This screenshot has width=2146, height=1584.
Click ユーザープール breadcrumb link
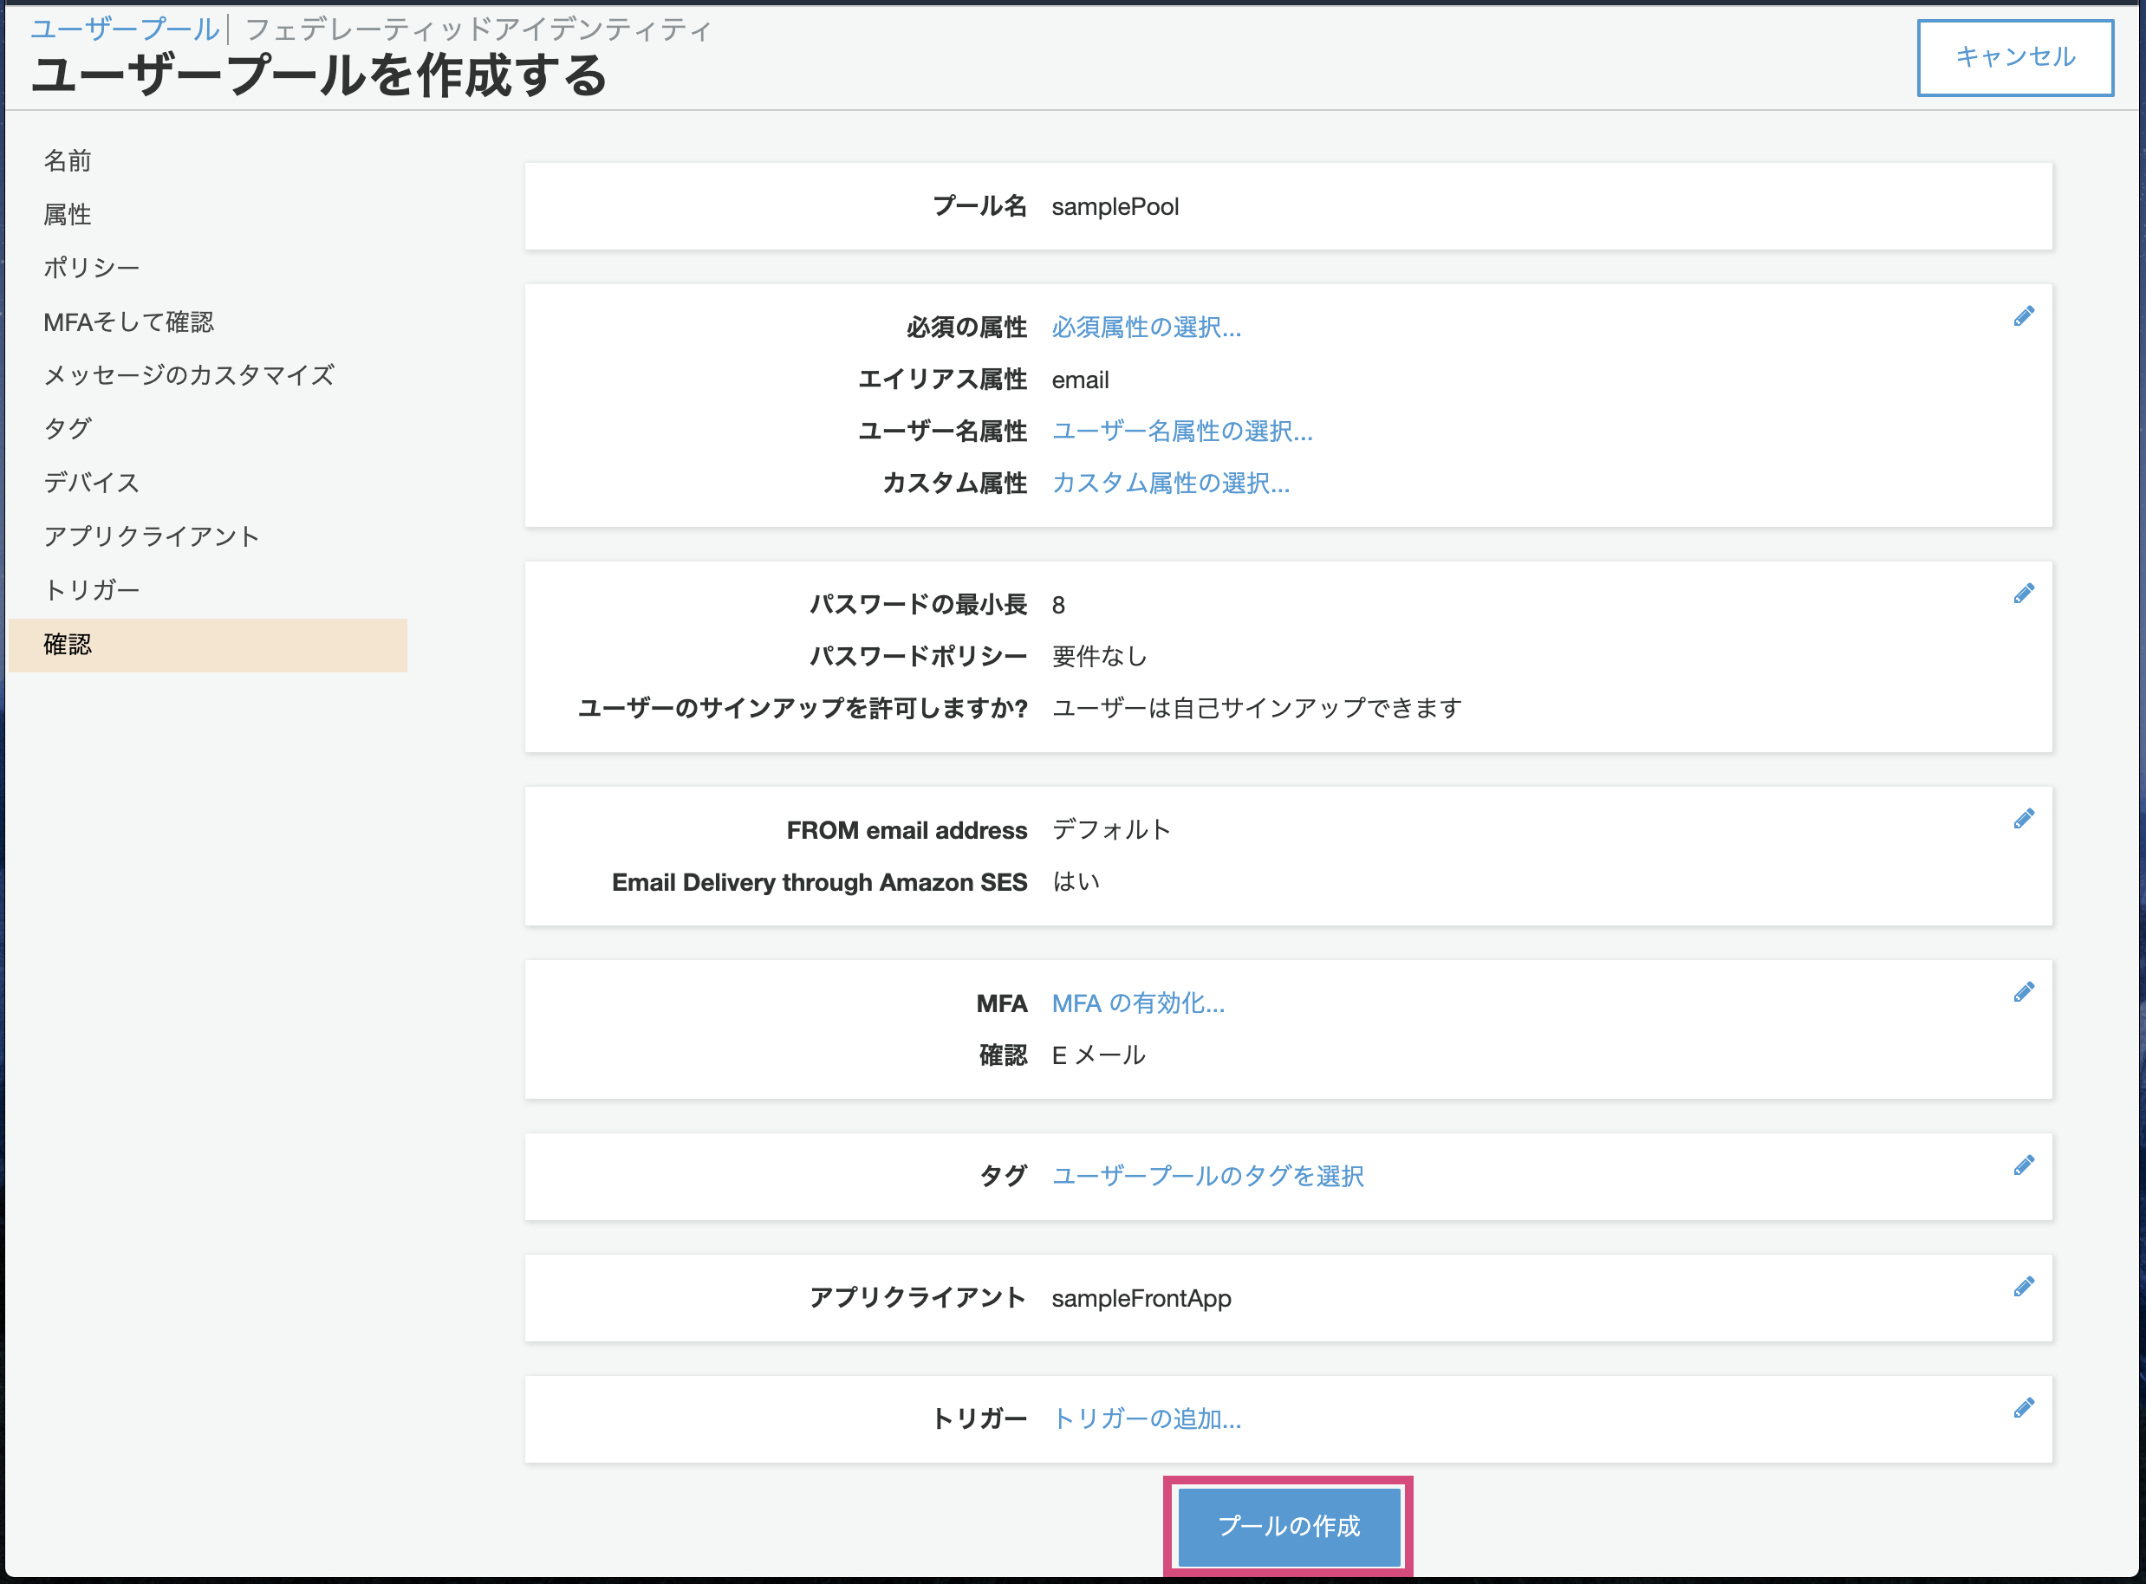(125, 29)
